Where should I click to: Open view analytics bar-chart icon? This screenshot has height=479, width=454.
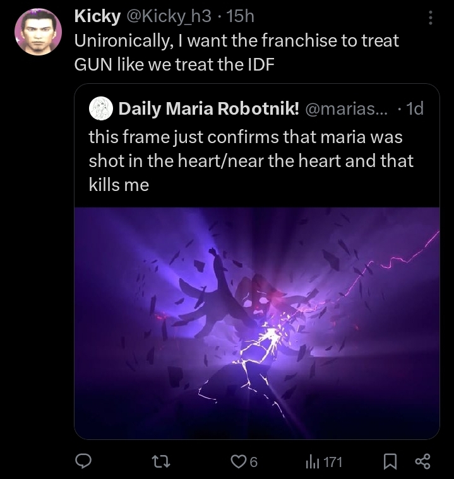[x=312, y=462]
